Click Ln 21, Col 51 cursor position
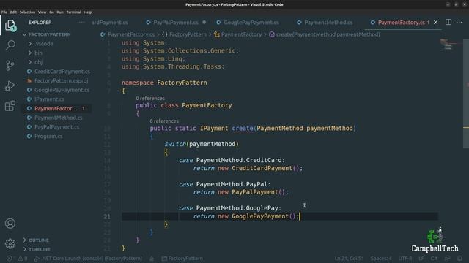This screenshot has width=469, height=263. [349, 259]
